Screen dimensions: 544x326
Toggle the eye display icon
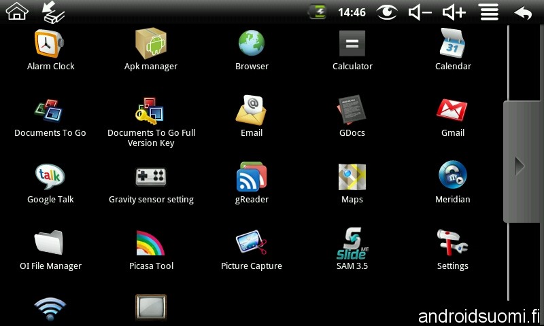click(x=387, y=12)
